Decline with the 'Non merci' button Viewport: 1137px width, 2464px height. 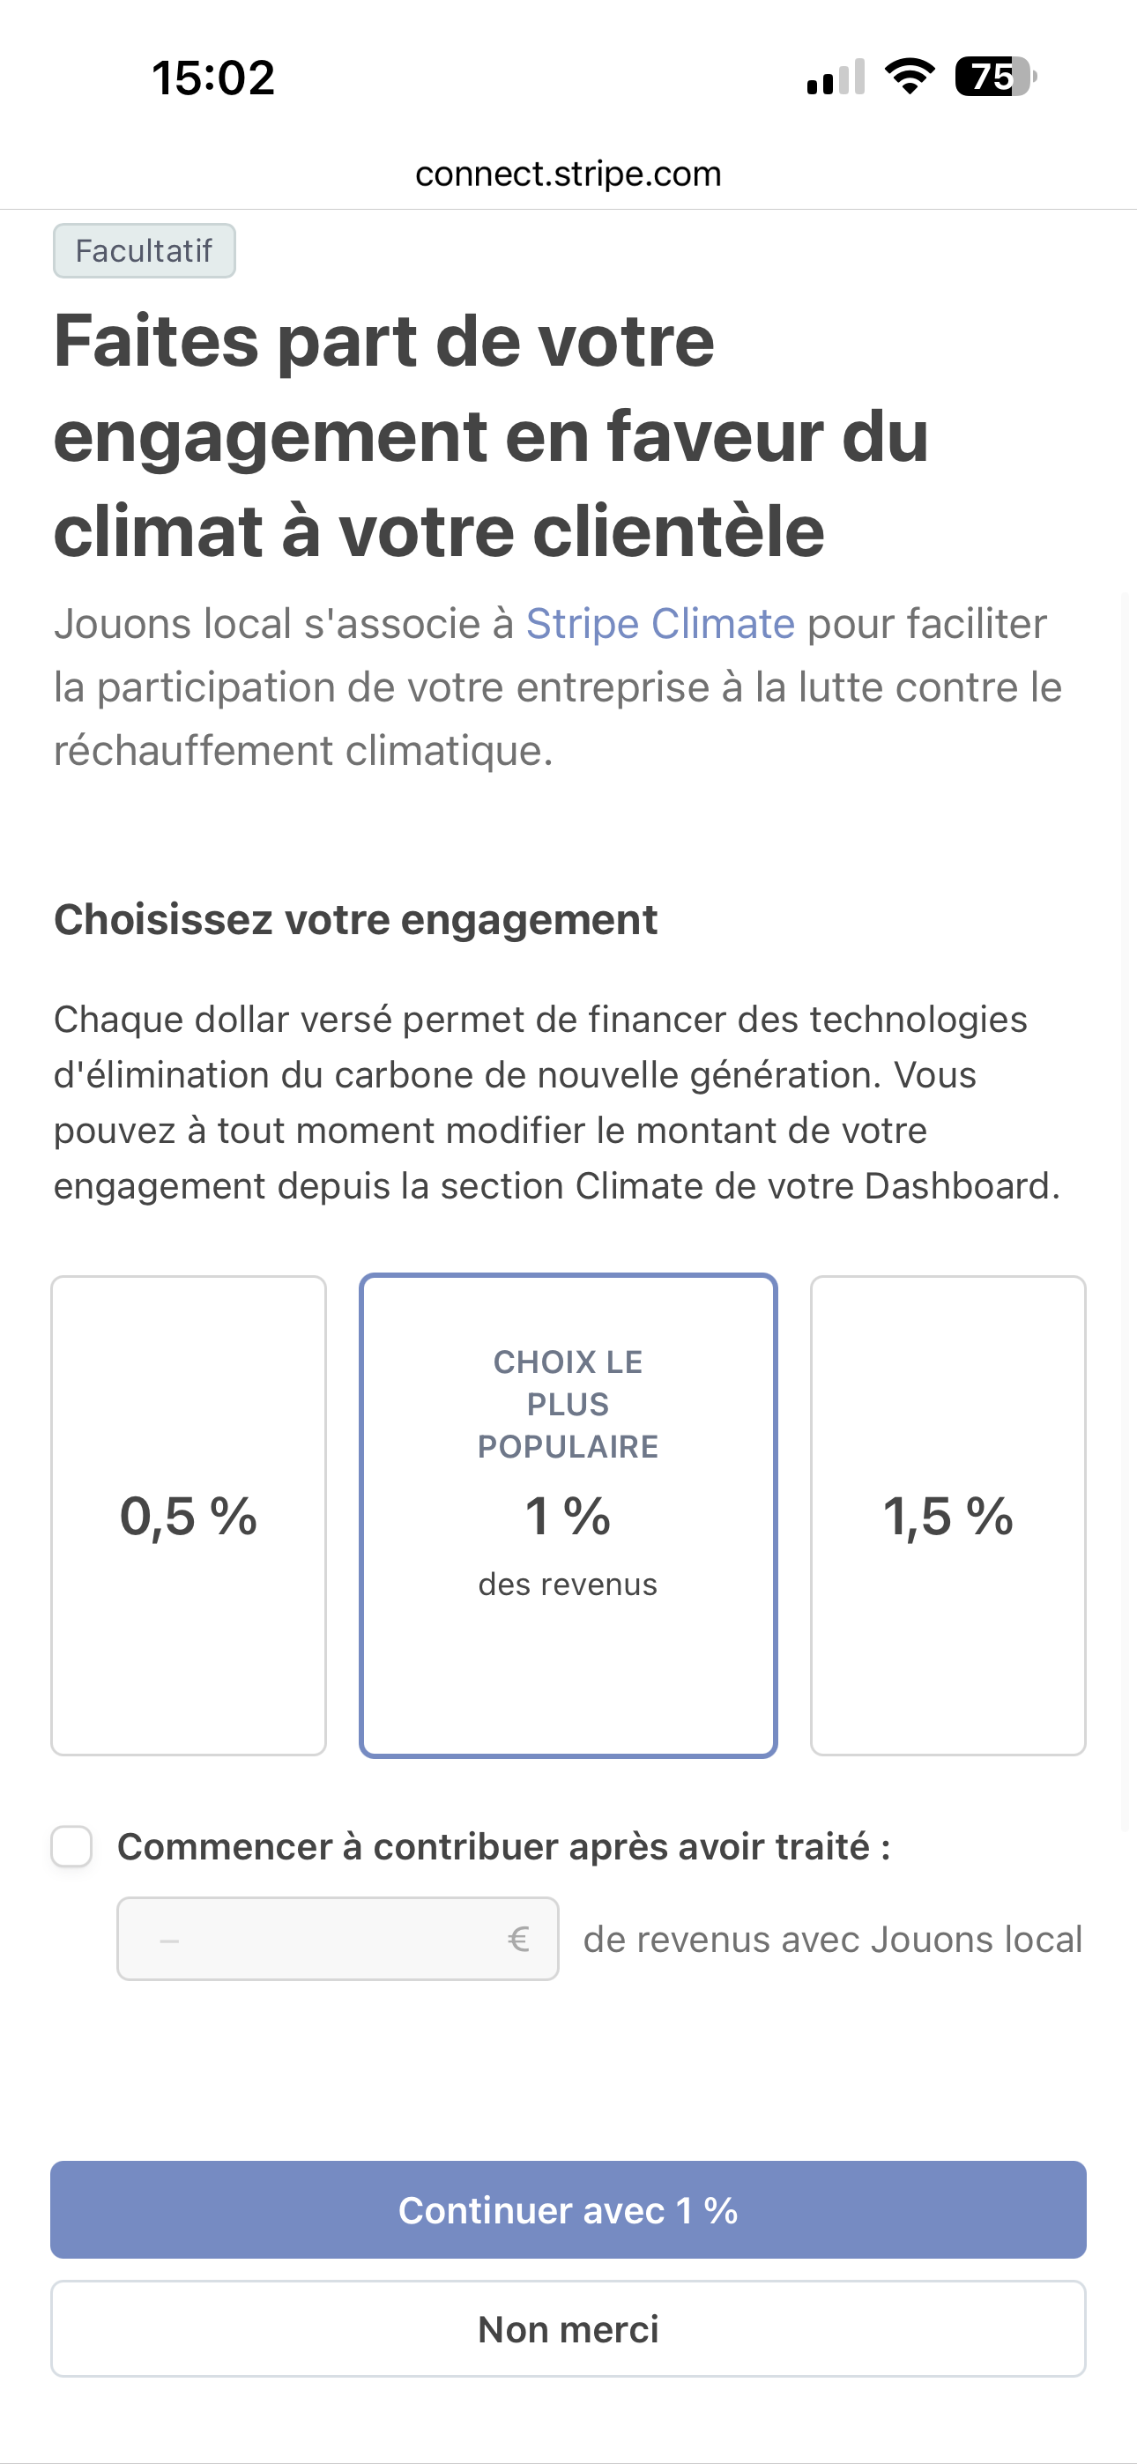568,2329
